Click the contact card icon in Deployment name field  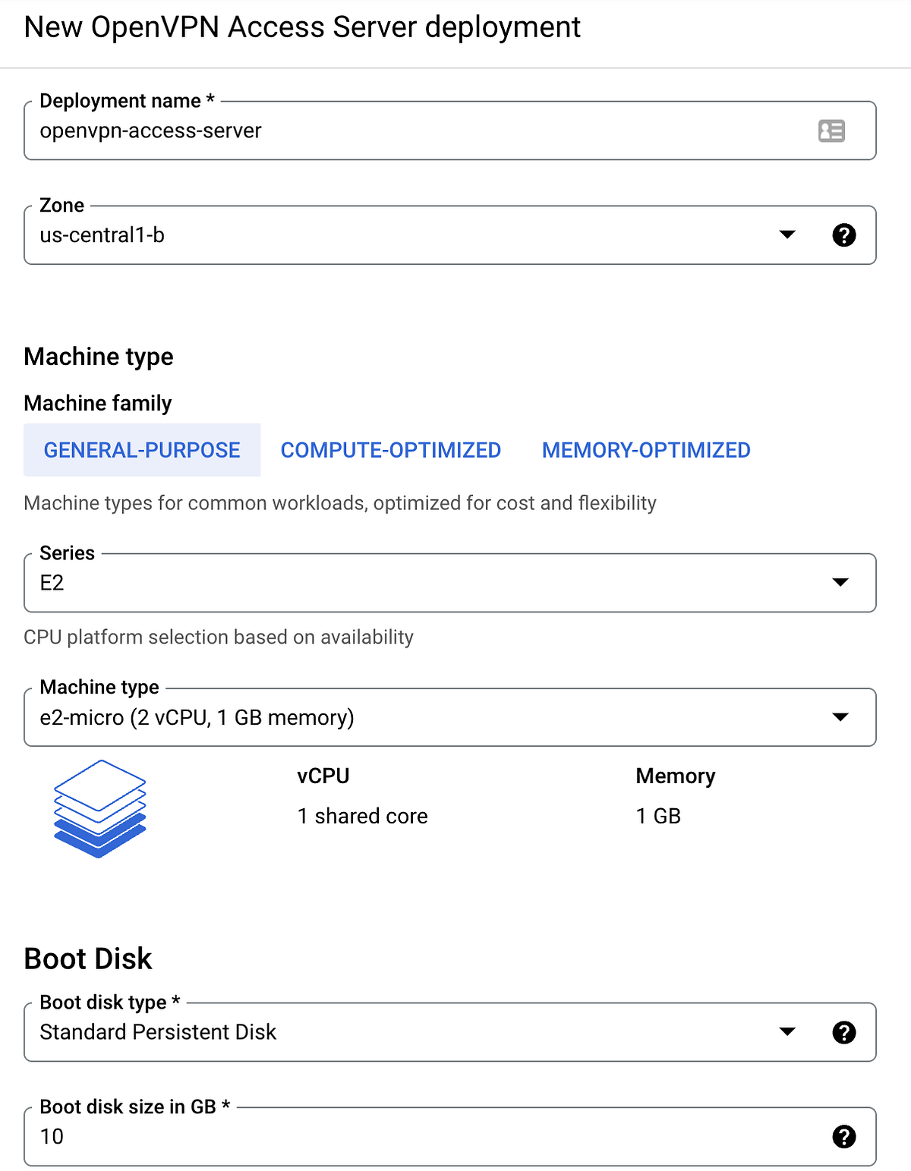point(831,131)
